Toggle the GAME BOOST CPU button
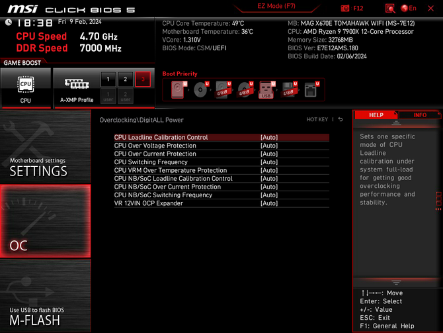 [x=26, y=88]
